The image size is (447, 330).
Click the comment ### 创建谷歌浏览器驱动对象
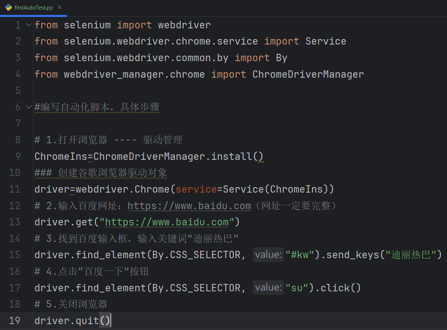(x=101, y=173)
